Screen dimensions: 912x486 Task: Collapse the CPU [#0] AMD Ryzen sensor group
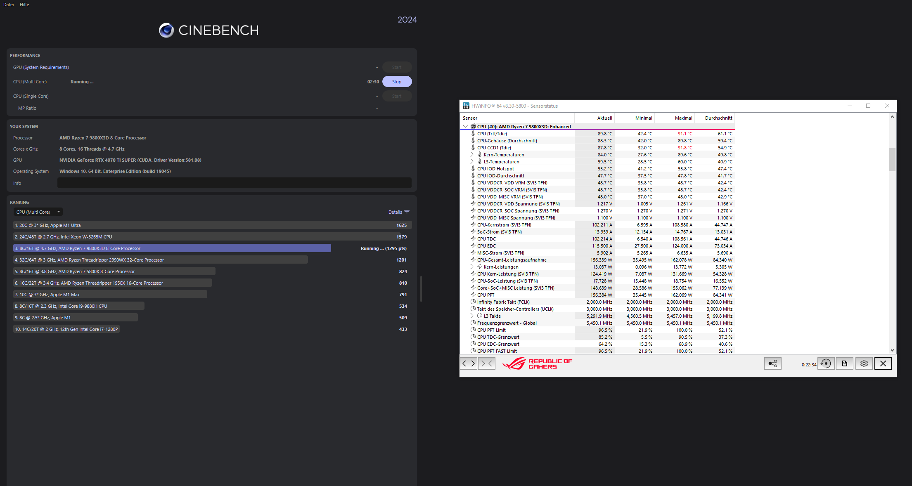[465, 126]
